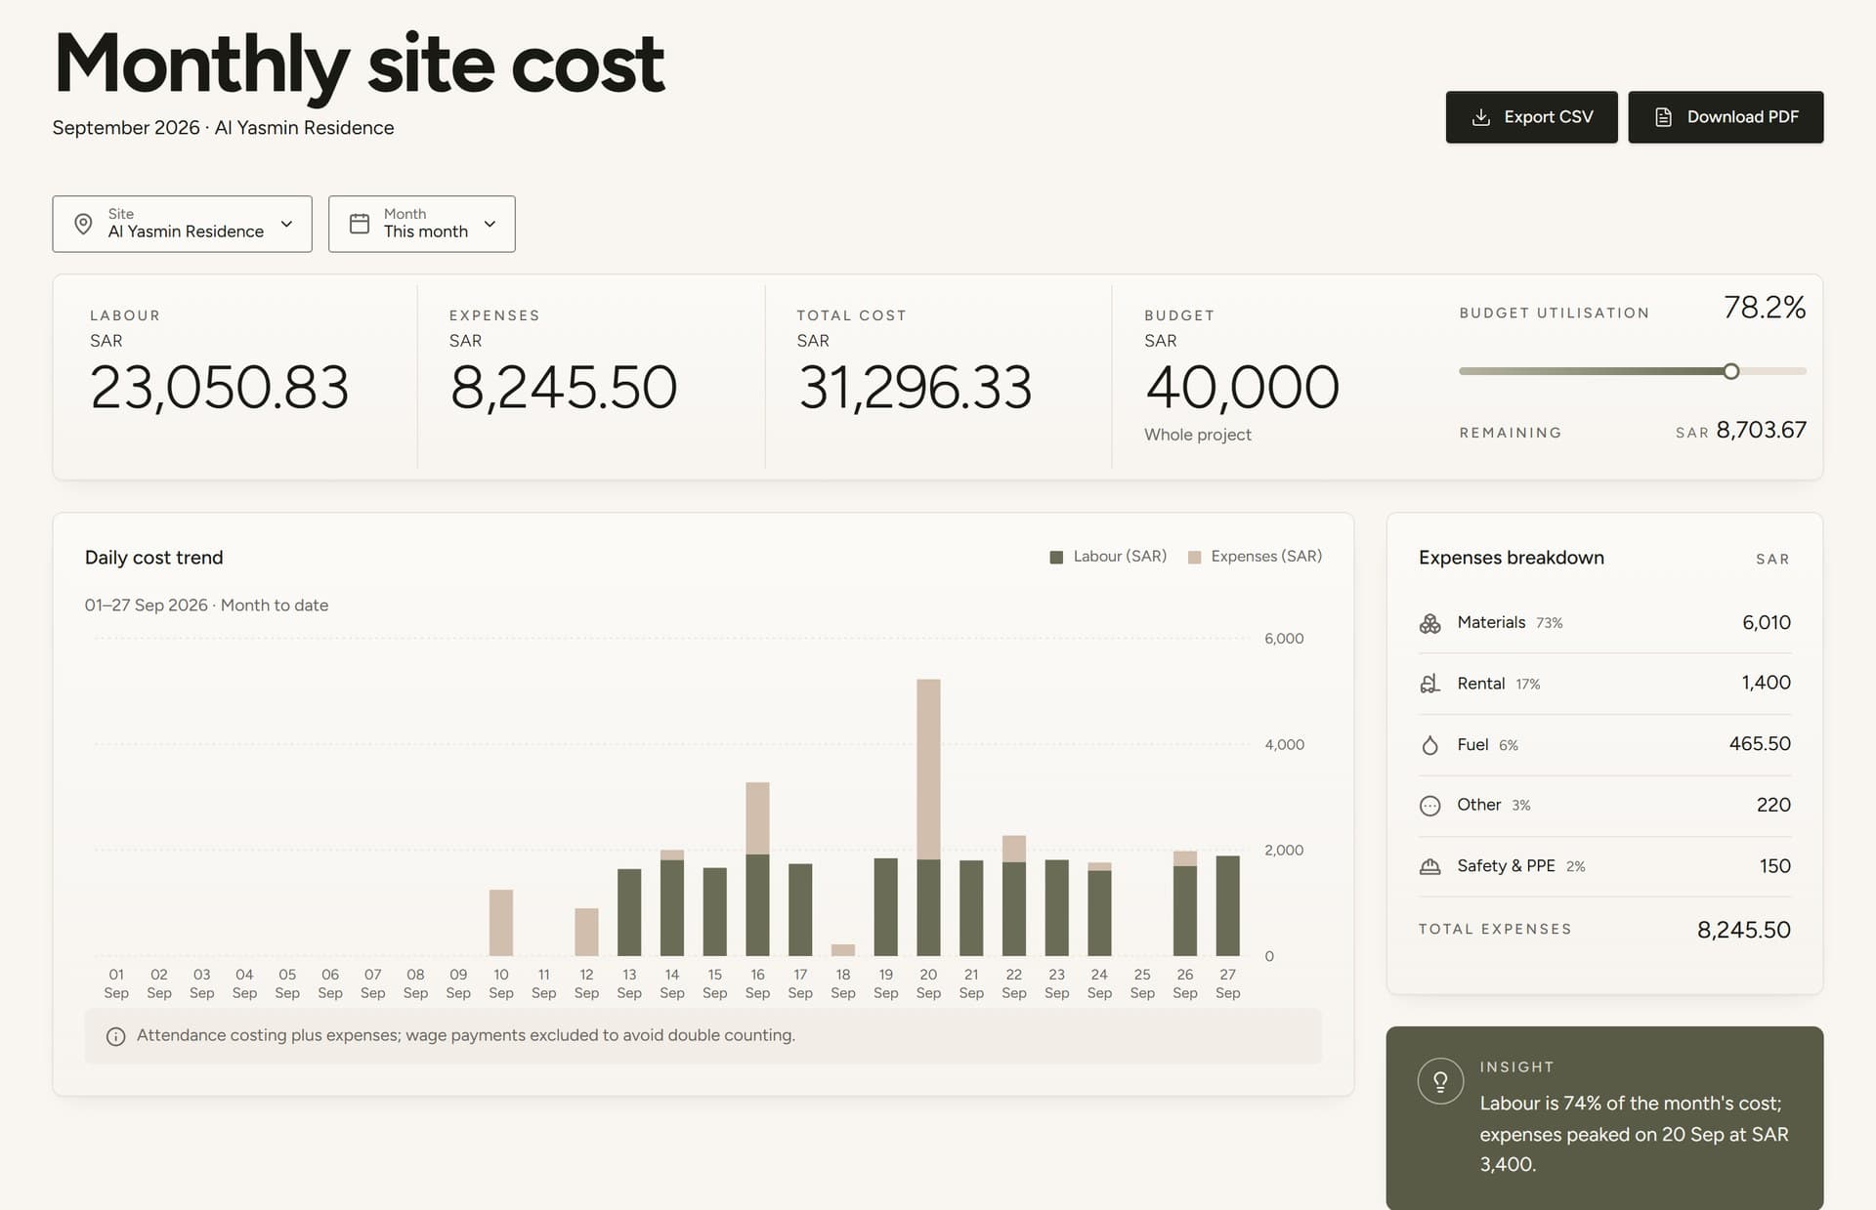The image size is (1876, 1210).
Task: Click the Expenses total 8,245.50 in summary card
Action: 564,388
